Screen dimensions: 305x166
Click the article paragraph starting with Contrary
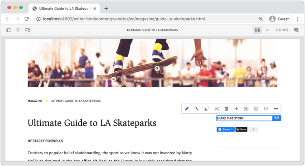(x=110, y=155)
